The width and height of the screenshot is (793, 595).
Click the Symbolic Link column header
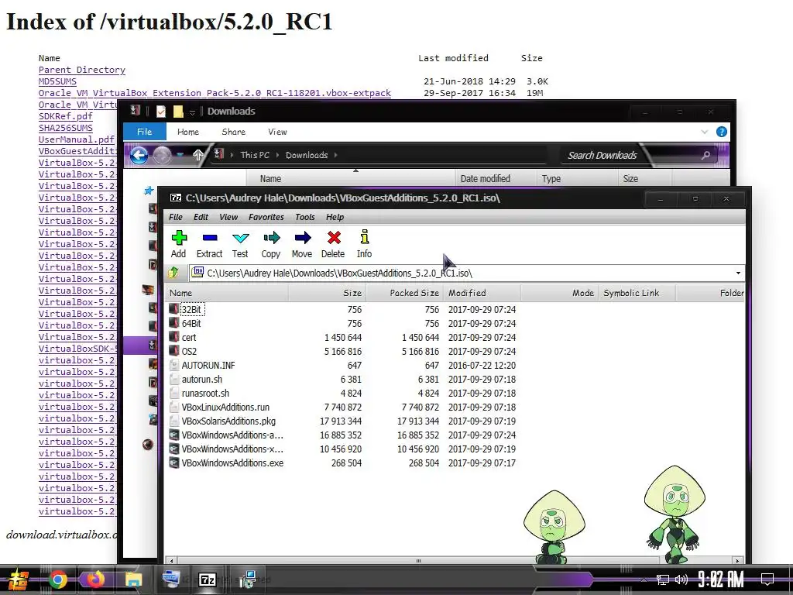637,293
